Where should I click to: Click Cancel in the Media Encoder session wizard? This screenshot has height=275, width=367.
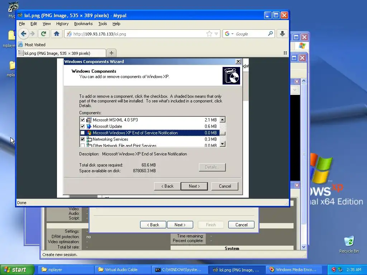tap(241, 225)
